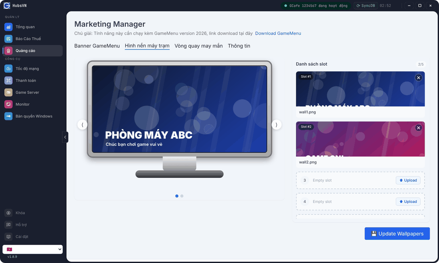Select the Hình nền máy trạm tab
This screenshot has height=263, width=439.
point(147,46)
